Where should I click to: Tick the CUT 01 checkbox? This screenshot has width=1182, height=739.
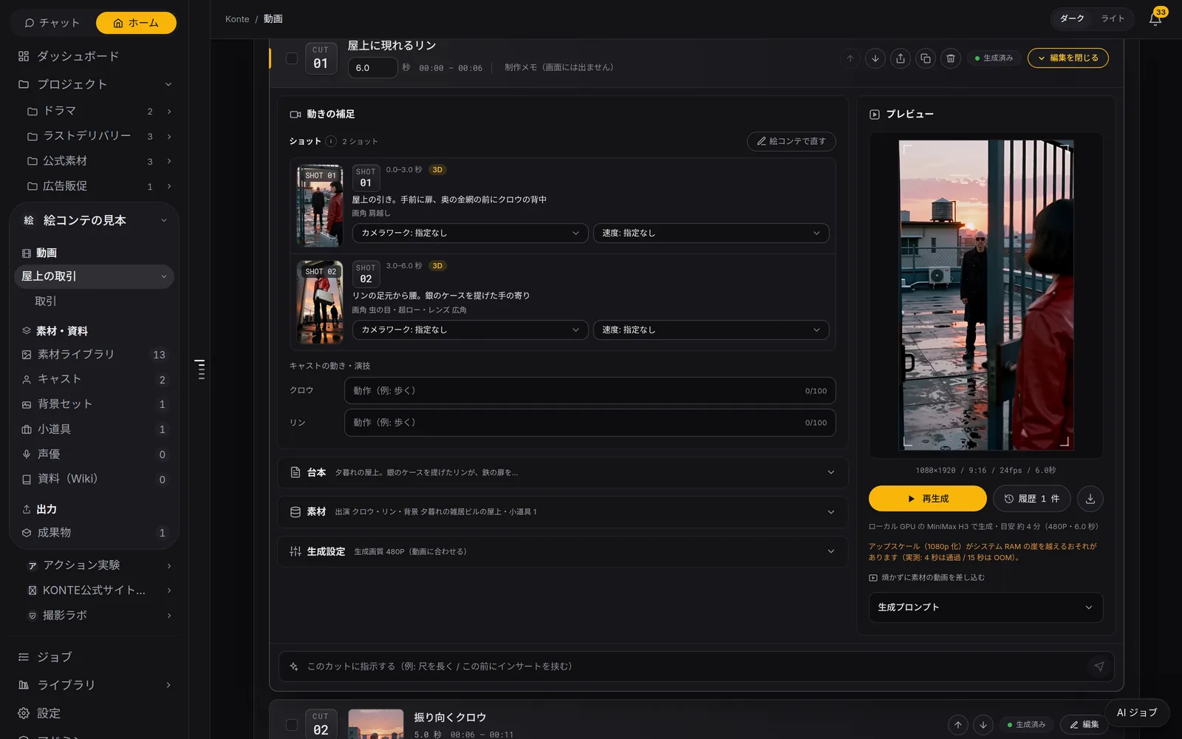292,58
